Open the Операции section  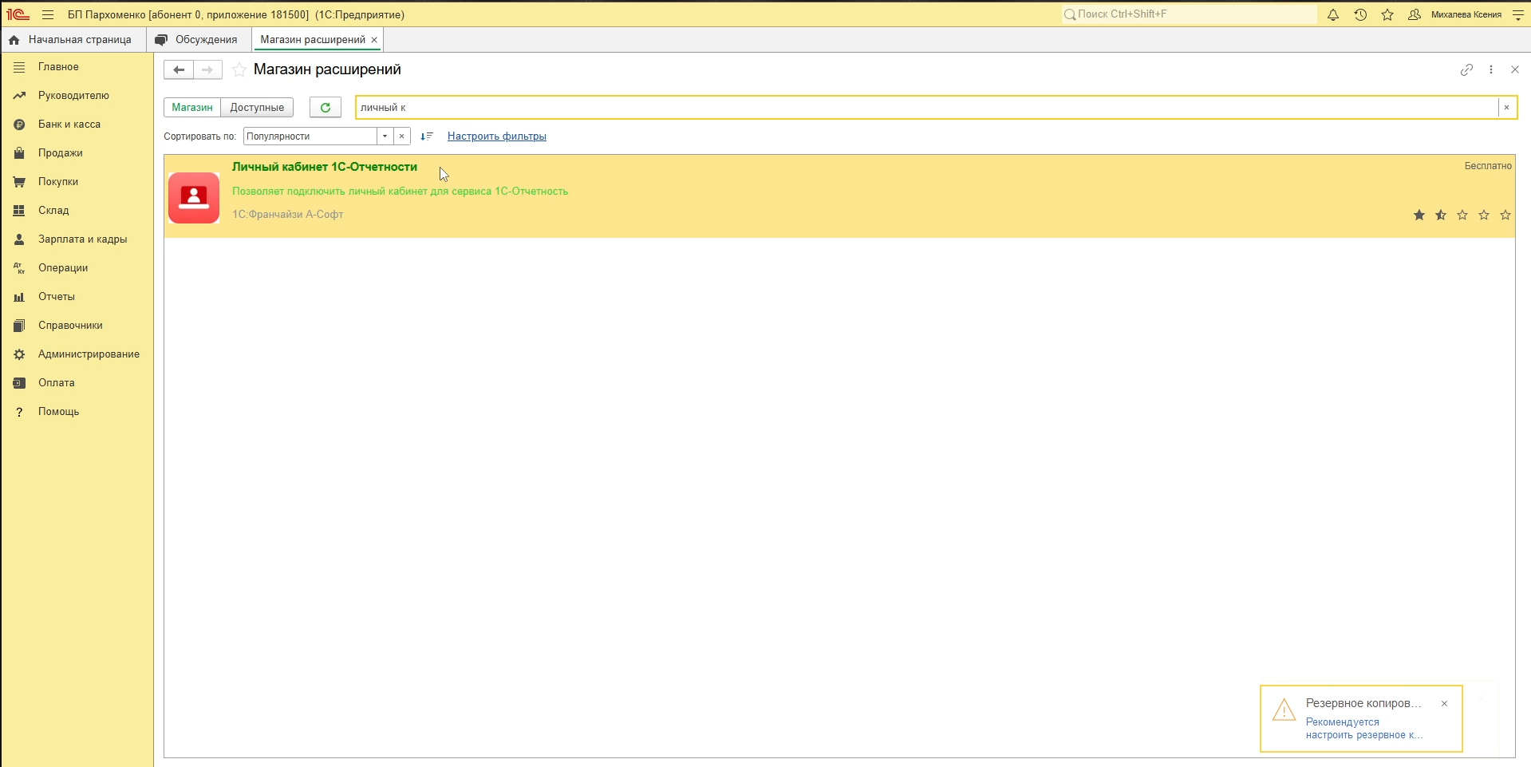click(77, 268)
